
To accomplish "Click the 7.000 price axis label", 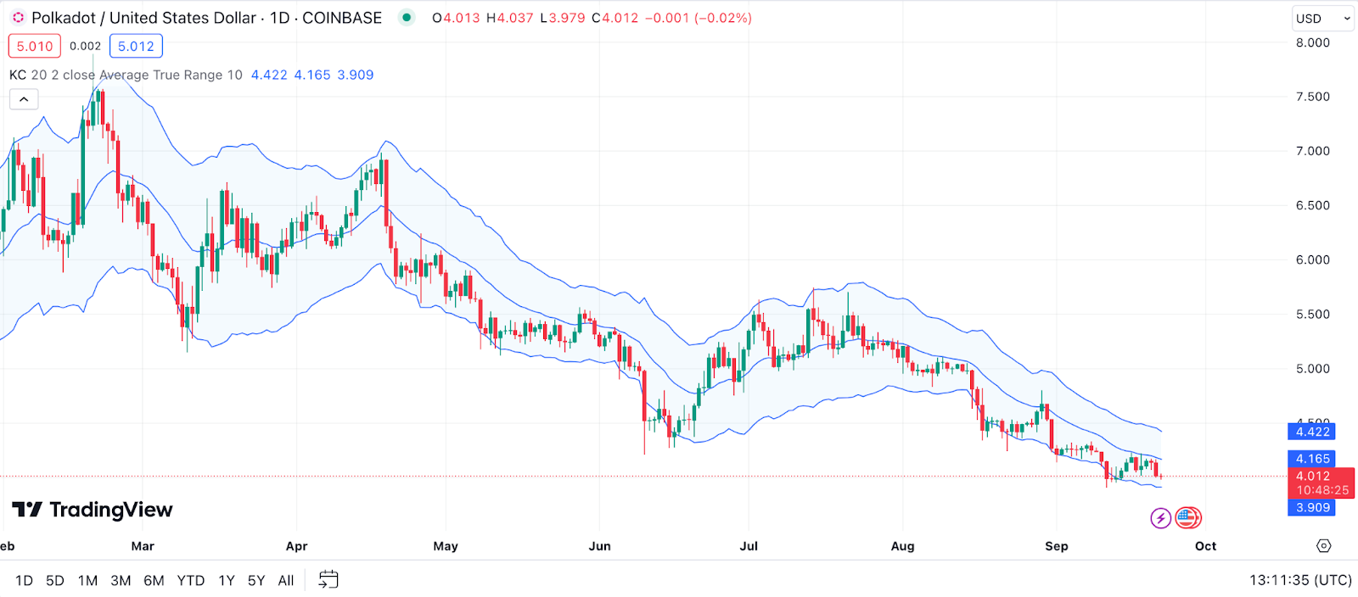I will coord(1312,151).
